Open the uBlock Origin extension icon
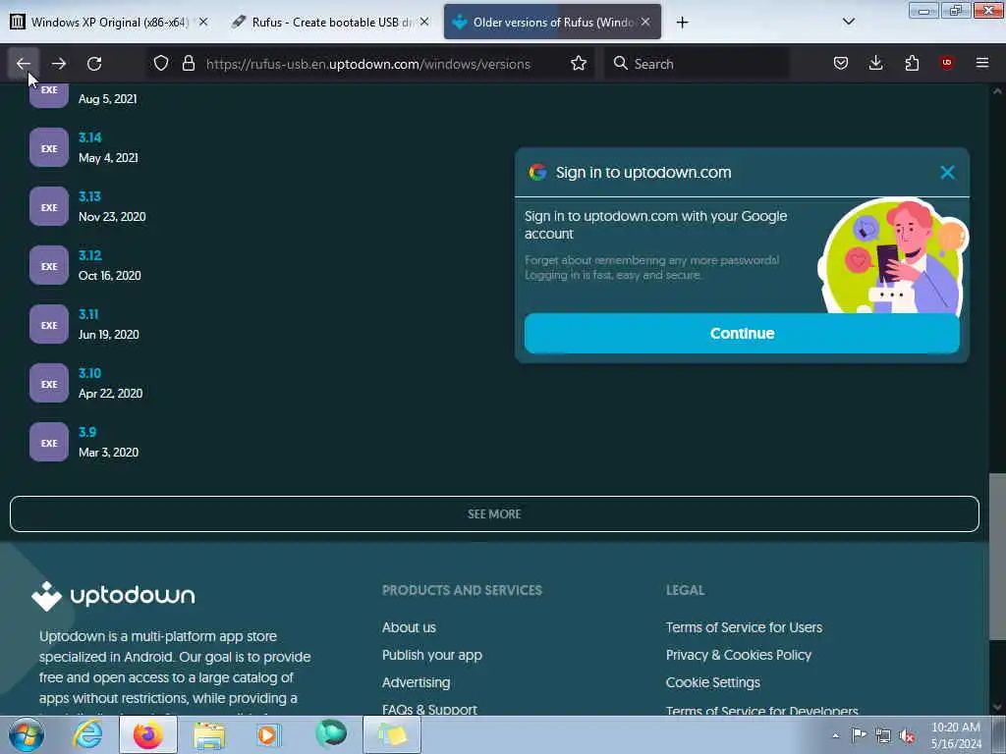 947,62
